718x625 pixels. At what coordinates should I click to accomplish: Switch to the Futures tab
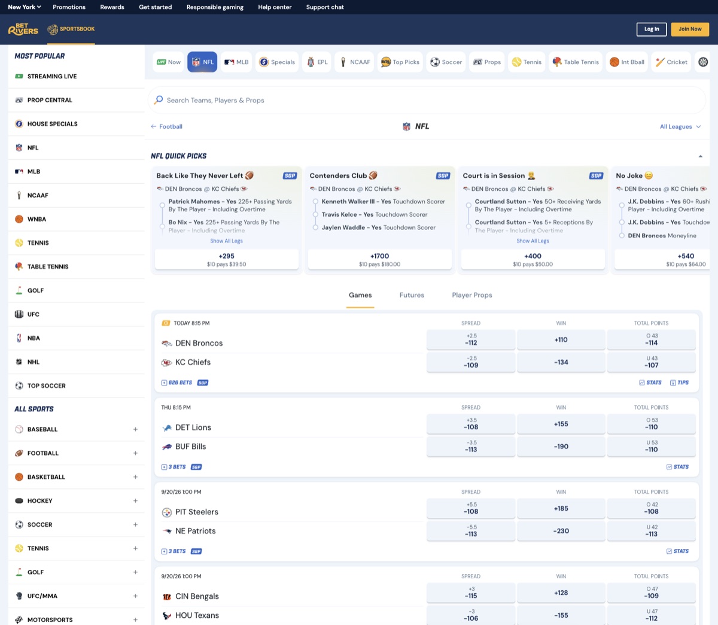click(412, 295)
